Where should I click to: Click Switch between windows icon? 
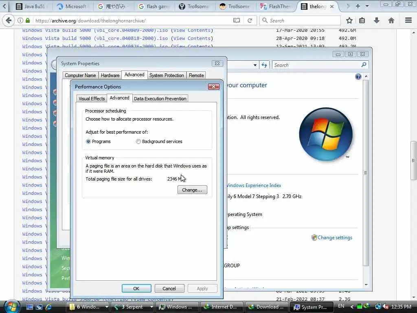click(x=39, y=307)
